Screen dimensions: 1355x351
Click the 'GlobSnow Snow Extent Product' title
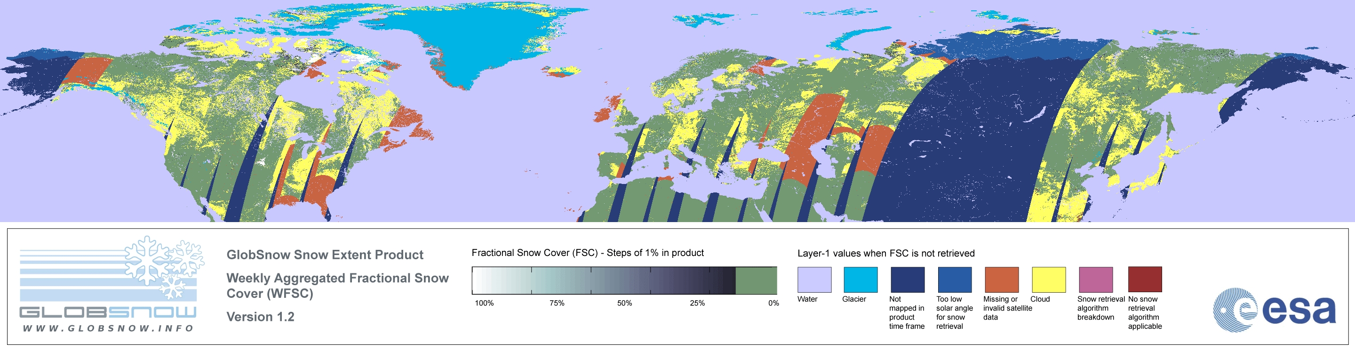tap(325, 255)
